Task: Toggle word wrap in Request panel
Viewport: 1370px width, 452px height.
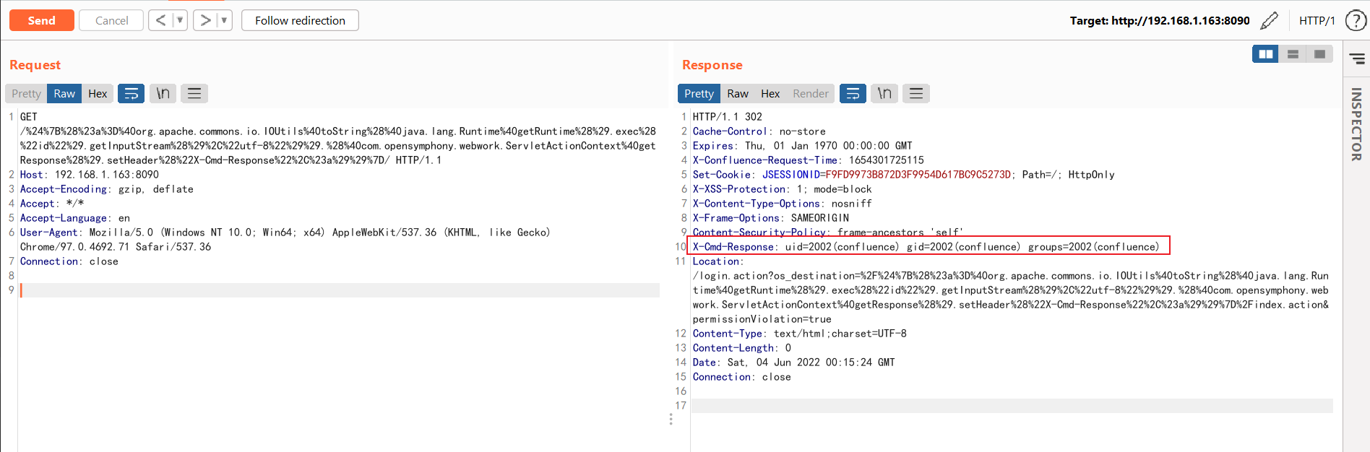Action: coord(131,93)
